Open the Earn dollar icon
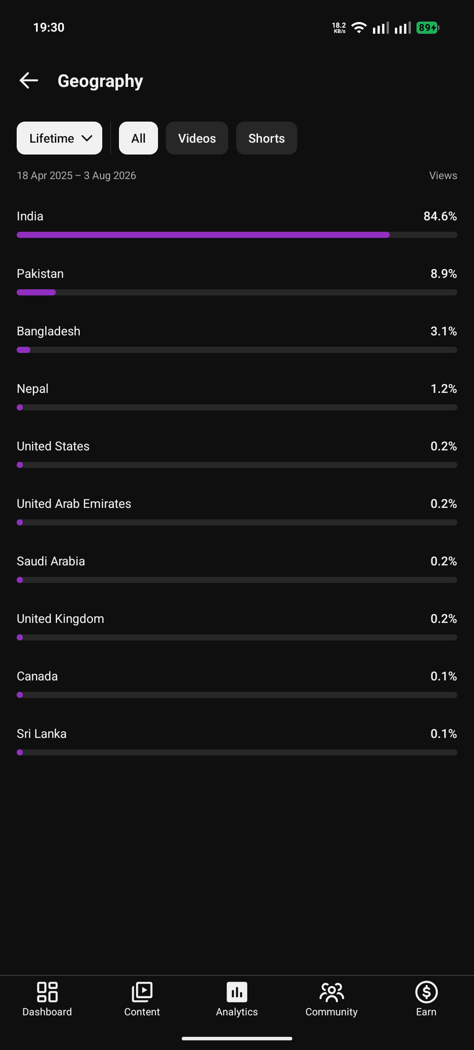This screenshot has height=1050, width=474. click(x=427, y=992)
